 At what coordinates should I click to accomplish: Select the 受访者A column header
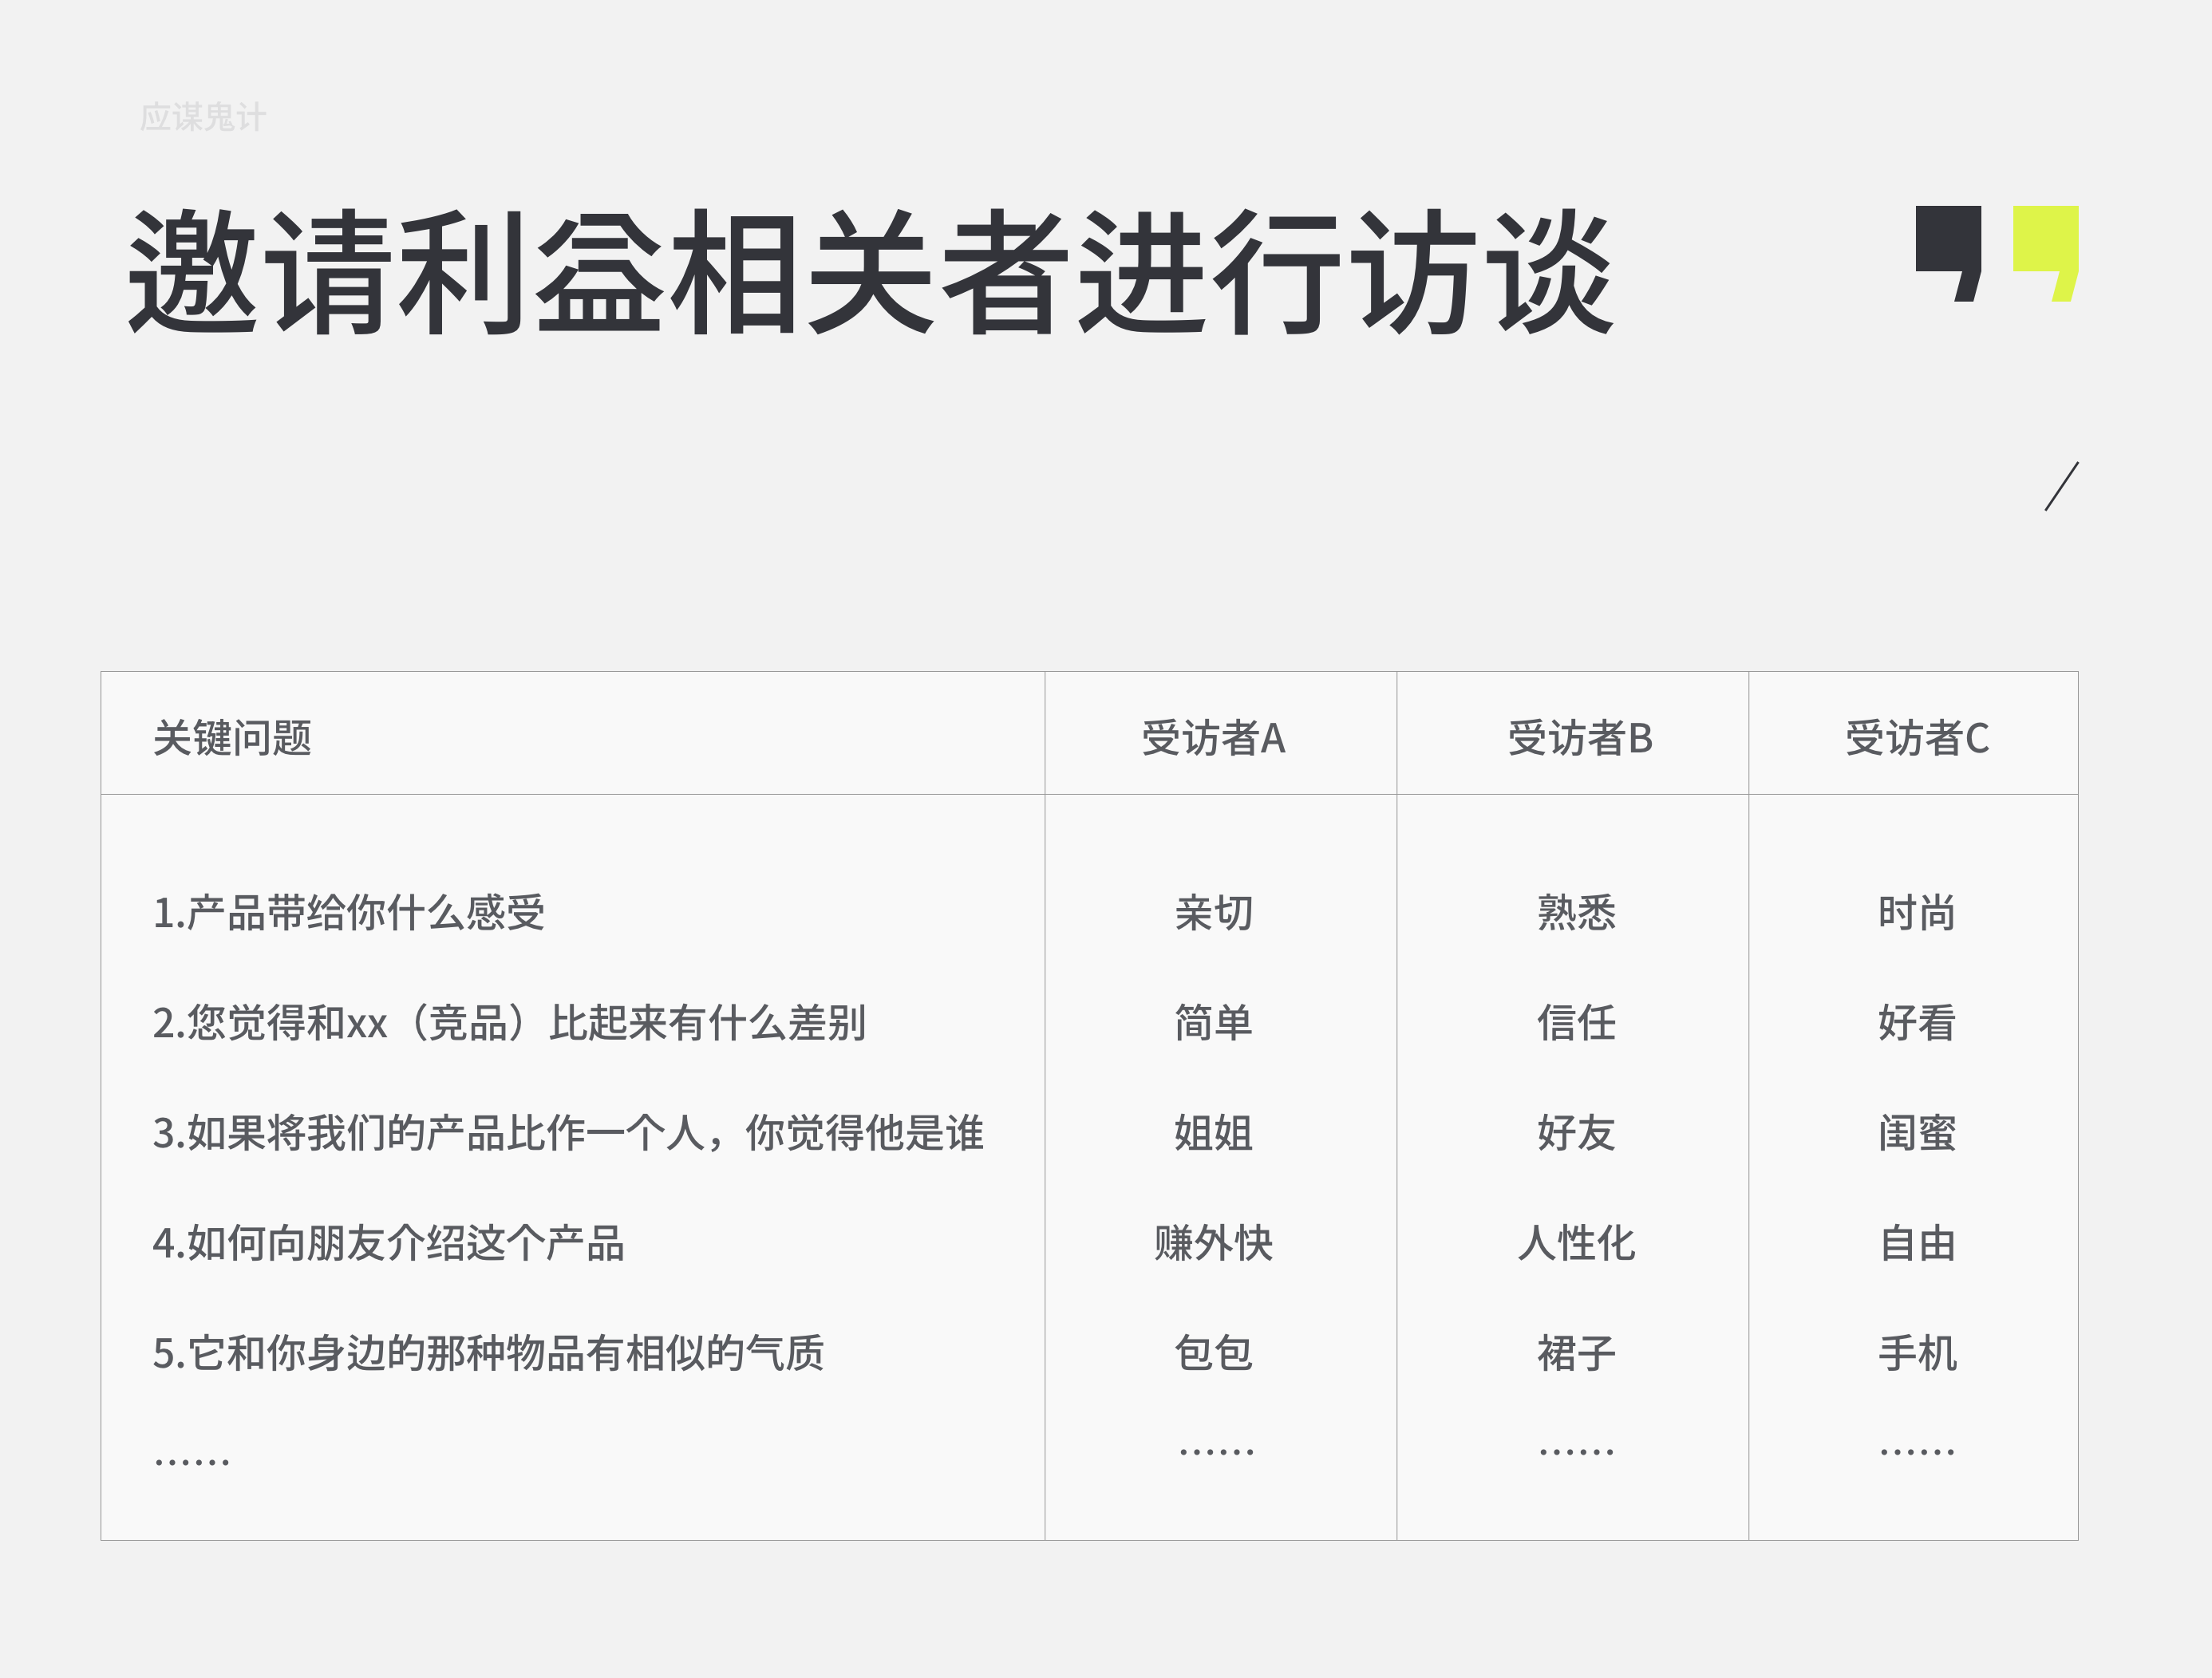coord(1213,738)
